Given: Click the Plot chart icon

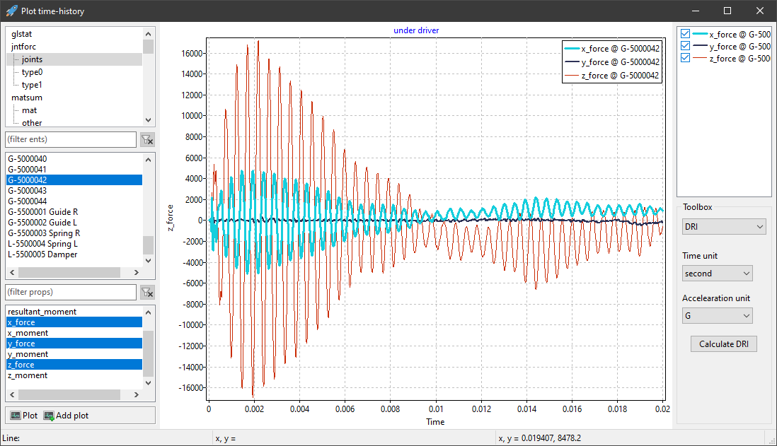Looking at the screenshot, I should click(16, 416).
